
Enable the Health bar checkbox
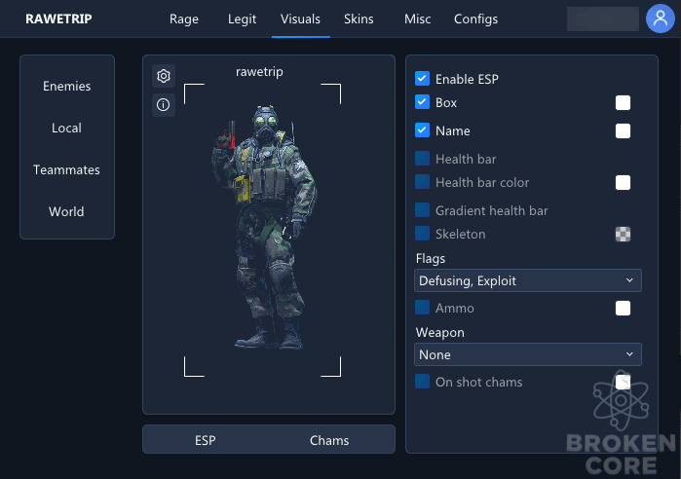422,159
